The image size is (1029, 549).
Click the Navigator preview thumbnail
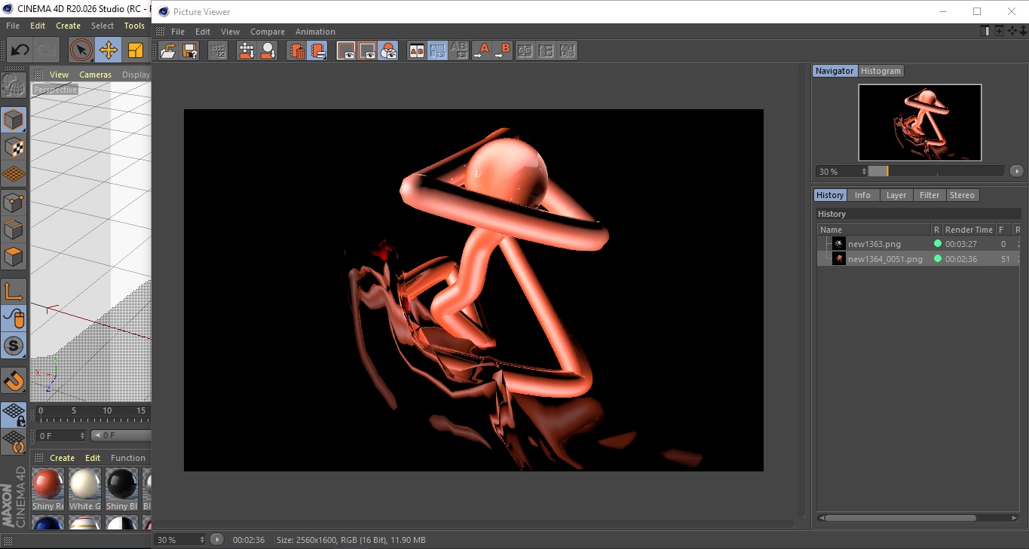920,122
